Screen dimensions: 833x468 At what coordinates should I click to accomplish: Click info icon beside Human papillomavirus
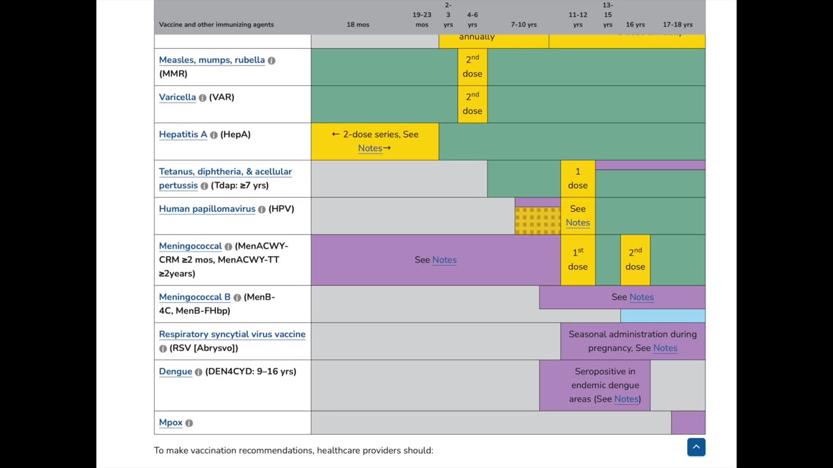(x=262, y=209)
